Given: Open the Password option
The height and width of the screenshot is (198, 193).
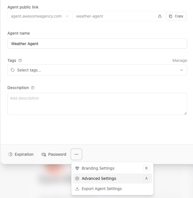Looking at the screenshot, I should pos(54,154).
